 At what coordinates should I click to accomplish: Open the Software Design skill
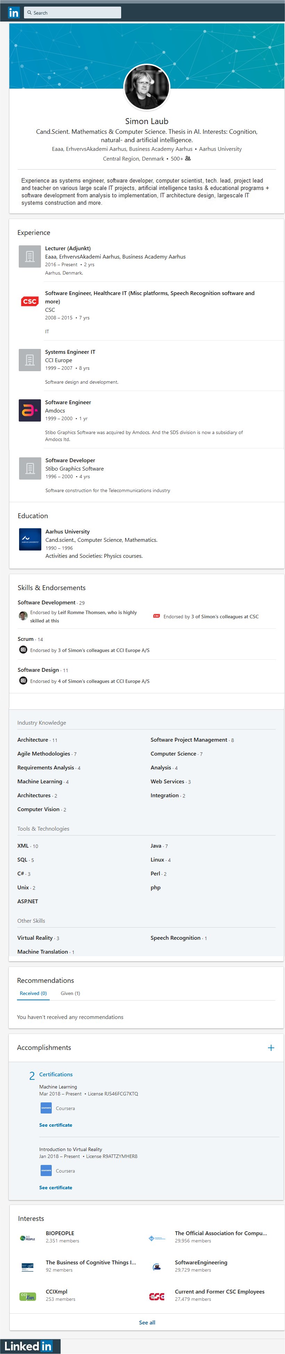pyautogui.click(x=39, y=670)
